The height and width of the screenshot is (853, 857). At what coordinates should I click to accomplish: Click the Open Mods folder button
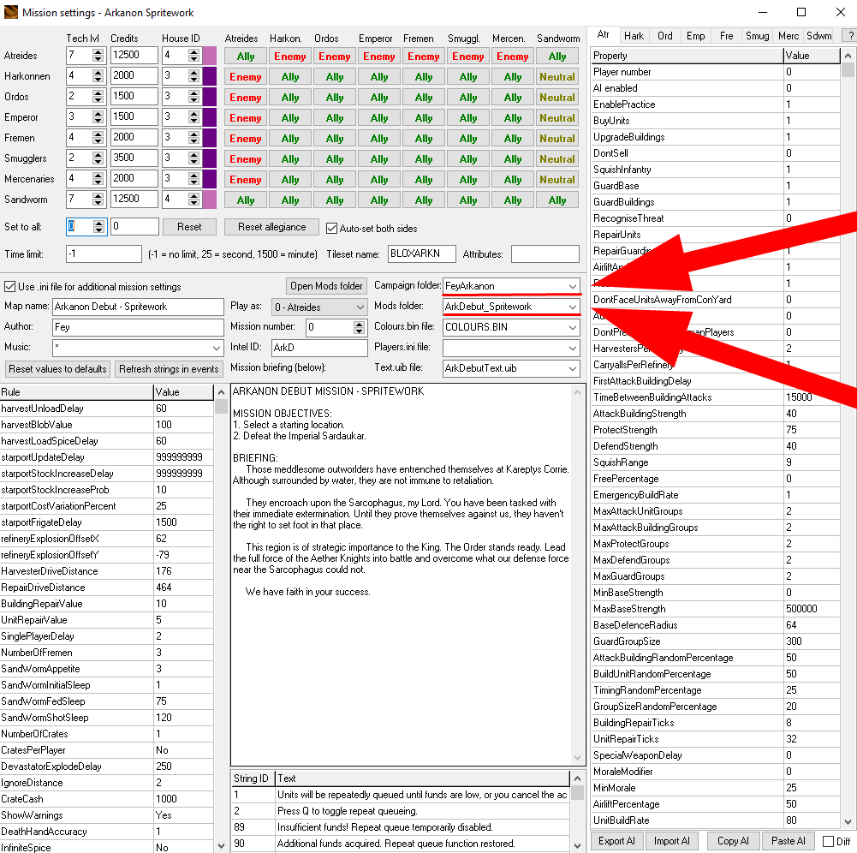pyautogui.click(x=326, y=286)
